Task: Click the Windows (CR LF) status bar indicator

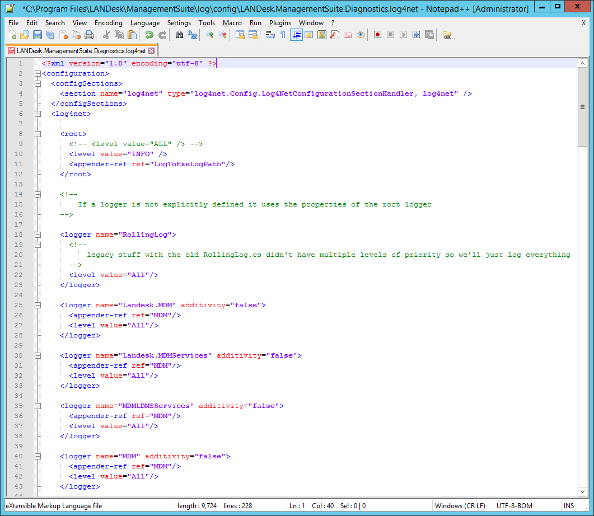Action: click(x=461, y=505)
